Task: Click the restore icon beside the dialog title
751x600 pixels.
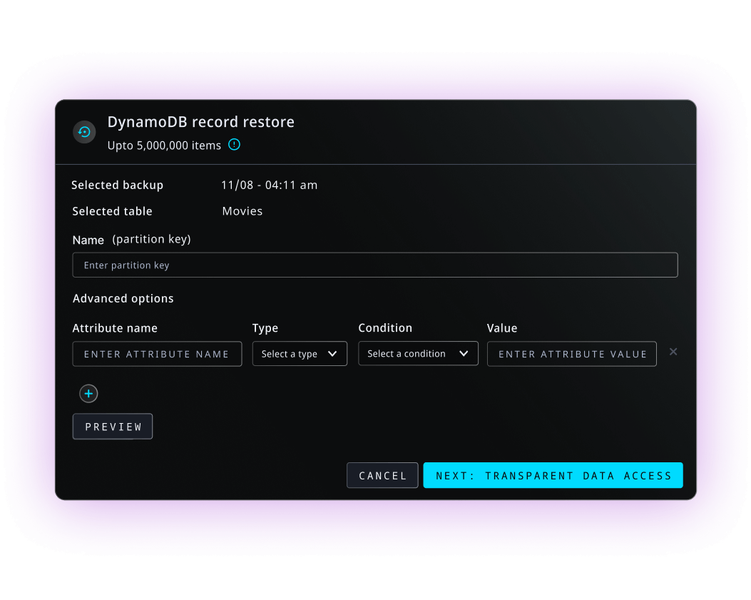Action: click(84, 132)
